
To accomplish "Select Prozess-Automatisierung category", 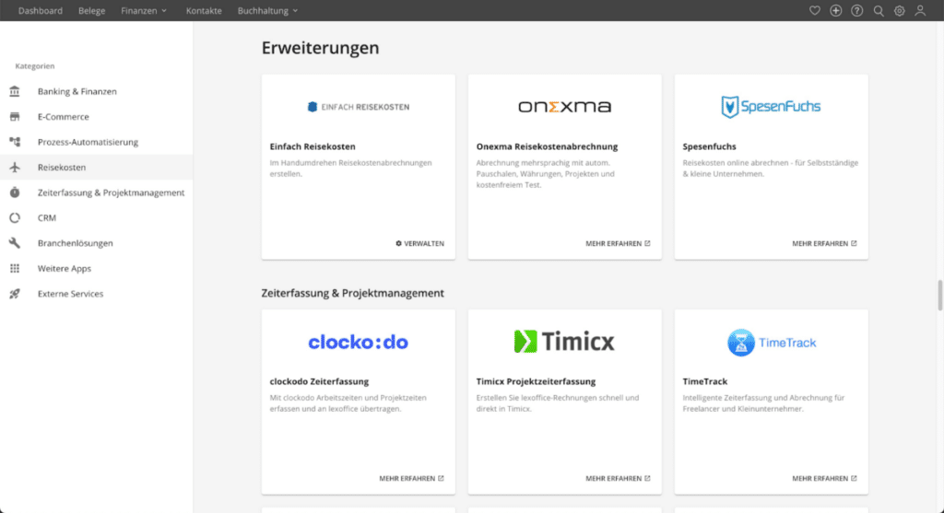I will [96, 142].
